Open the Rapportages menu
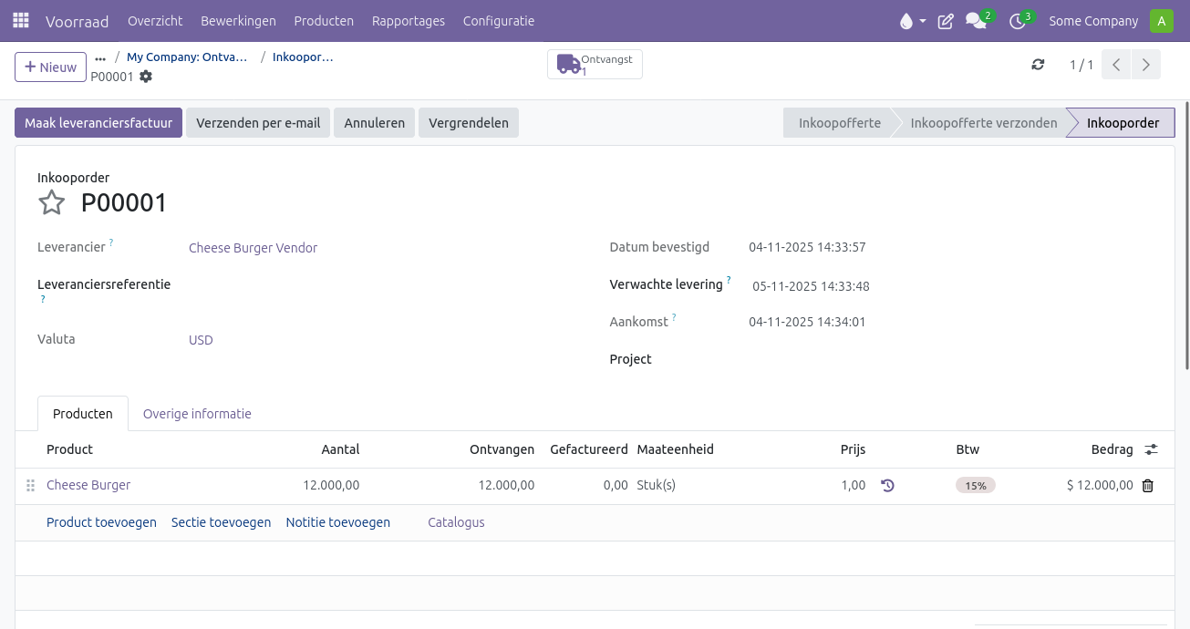Viewport: 1190px width, 629px height. click(409, 21)
